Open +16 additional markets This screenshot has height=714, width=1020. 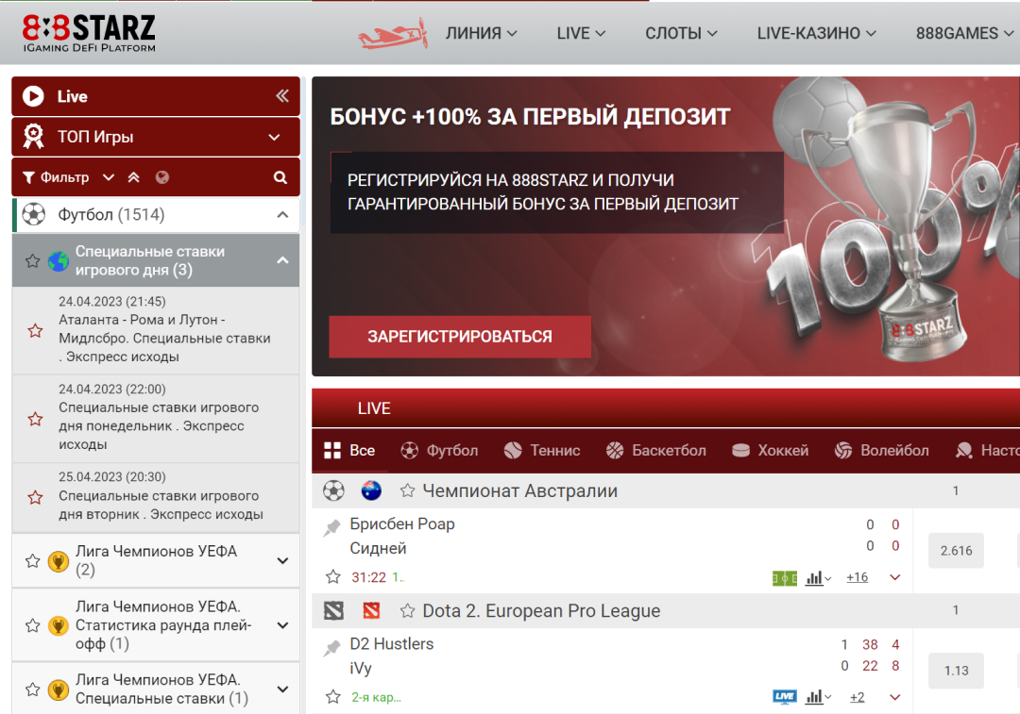tap(857, 577)
